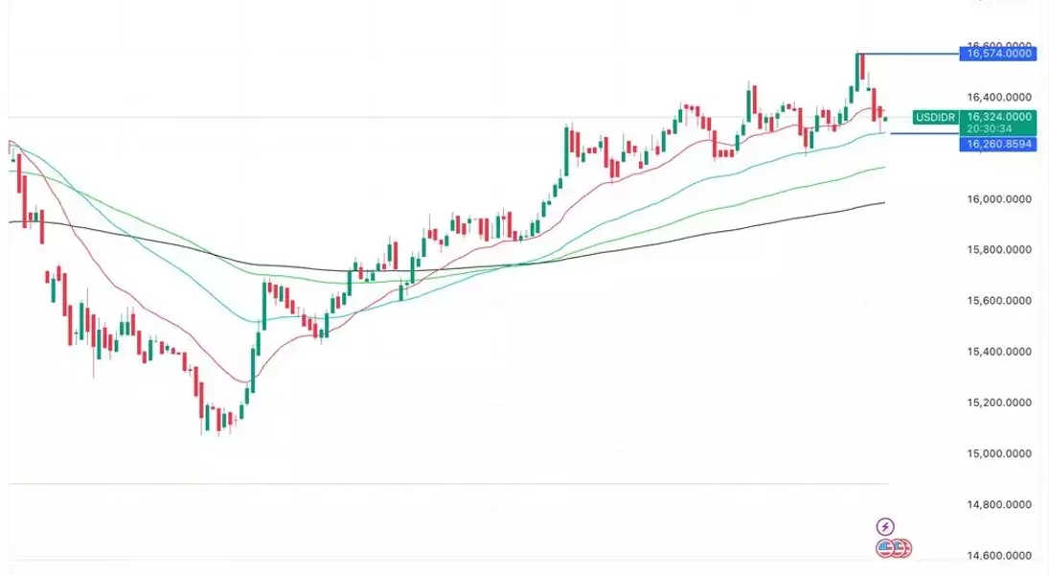Click the green USDIDR symbol tag
The width and height of the screenshot is (1049, 575).
pyautogui.click(x=935, y=118)
